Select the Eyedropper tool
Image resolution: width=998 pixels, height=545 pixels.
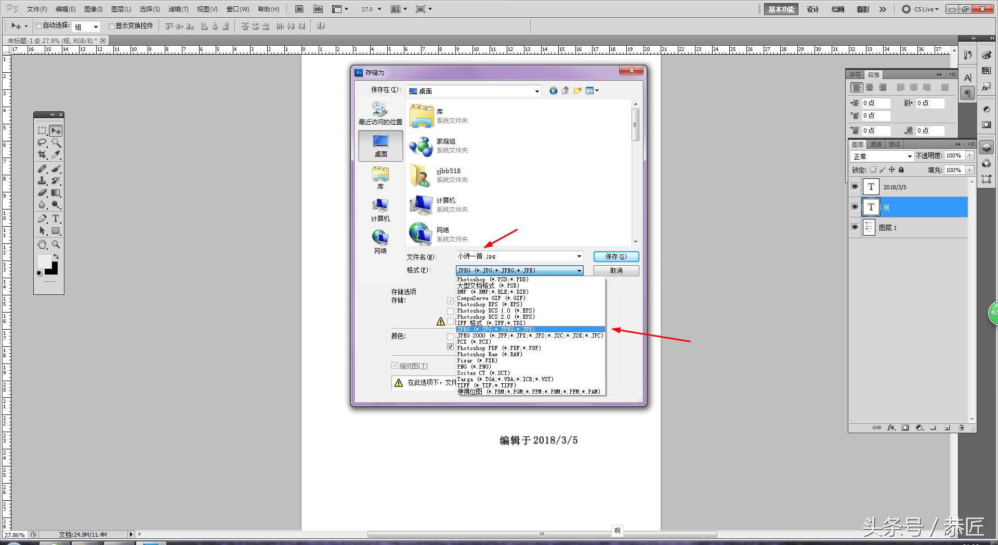[56, 154]
